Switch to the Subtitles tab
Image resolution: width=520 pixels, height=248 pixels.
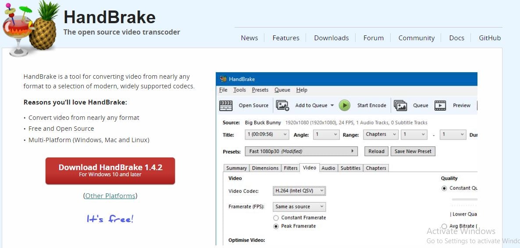(x=350, y=168)
